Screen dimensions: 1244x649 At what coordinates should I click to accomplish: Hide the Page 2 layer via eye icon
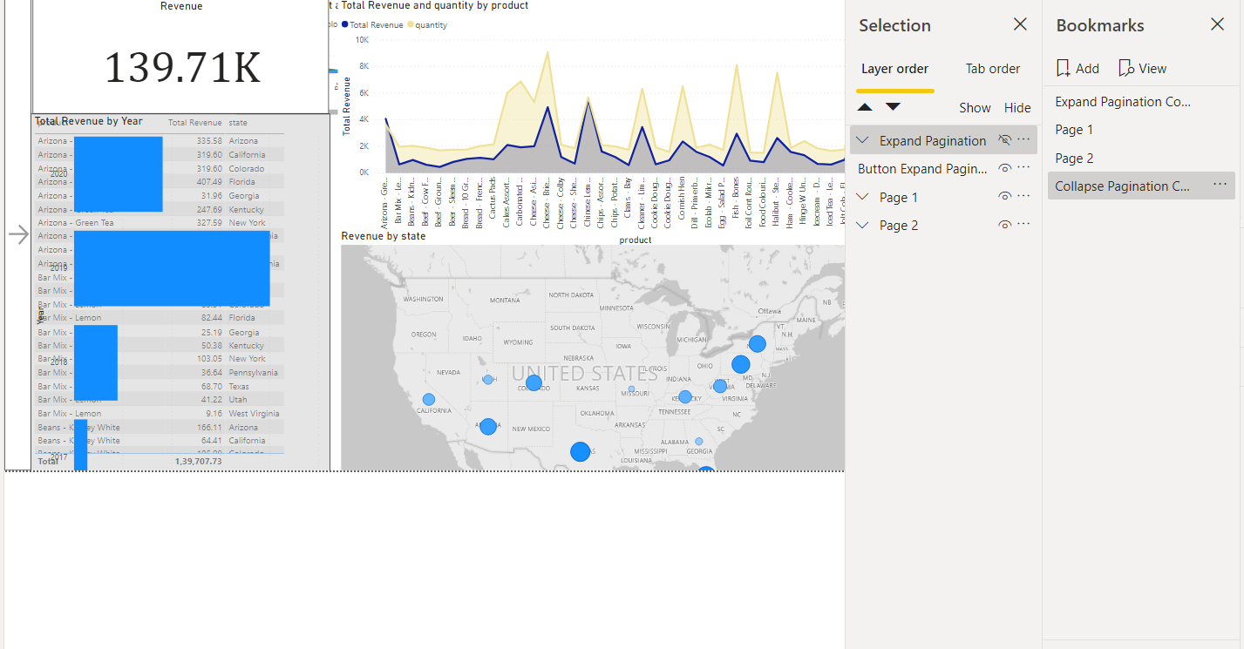1004,225
